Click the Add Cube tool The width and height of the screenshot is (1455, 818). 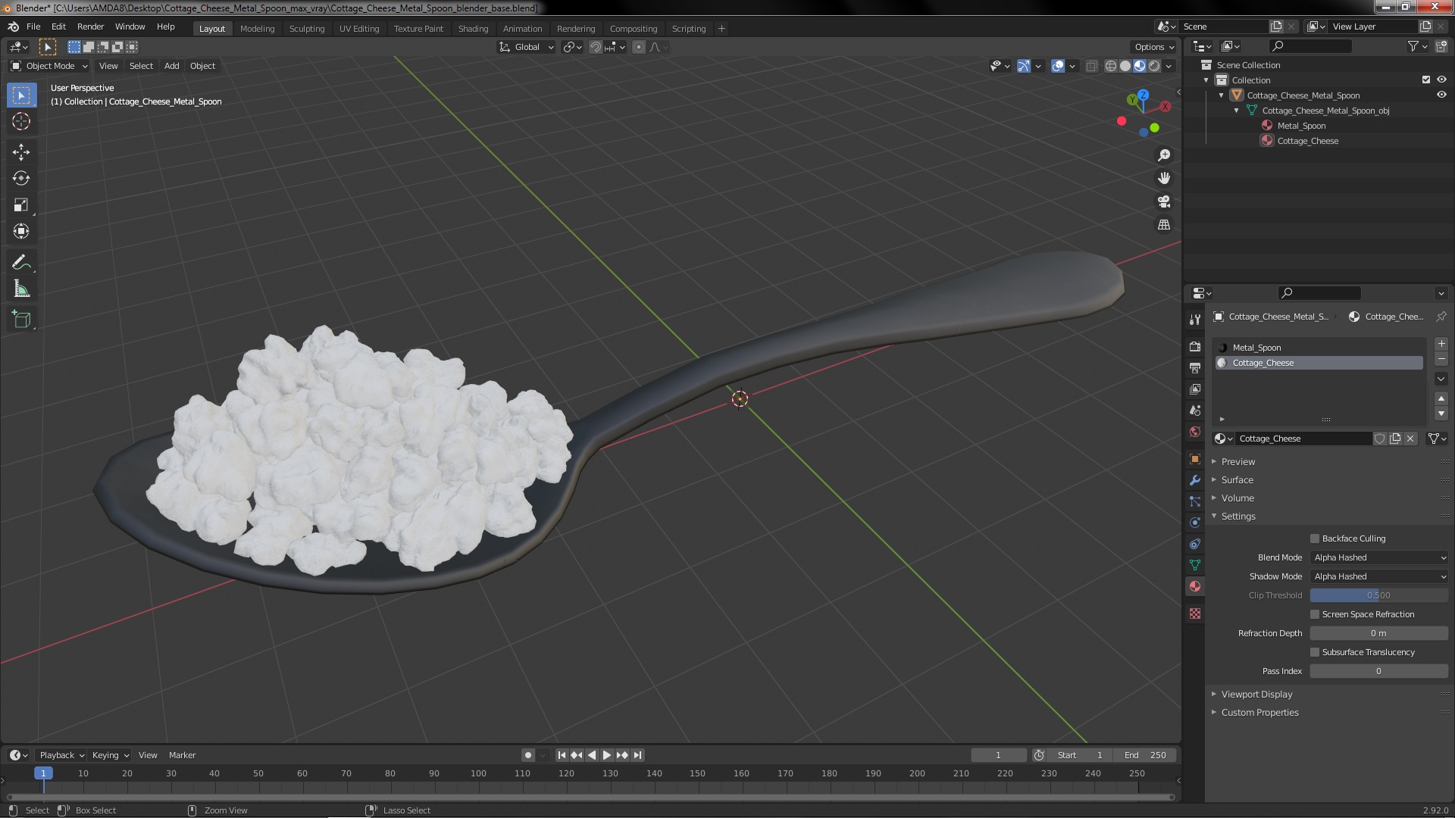(x=21, y=320)
